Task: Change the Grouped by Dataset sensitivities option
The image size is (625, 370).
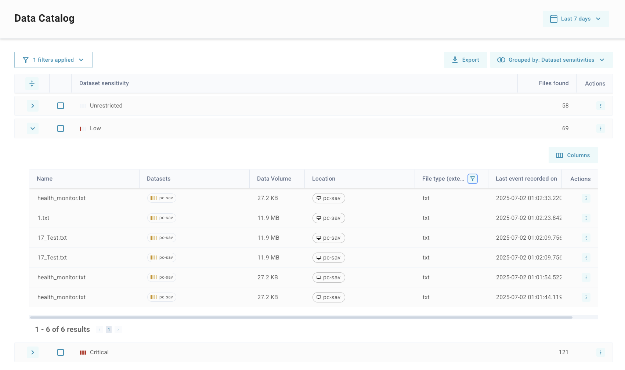Action: [x=551, y=60]
